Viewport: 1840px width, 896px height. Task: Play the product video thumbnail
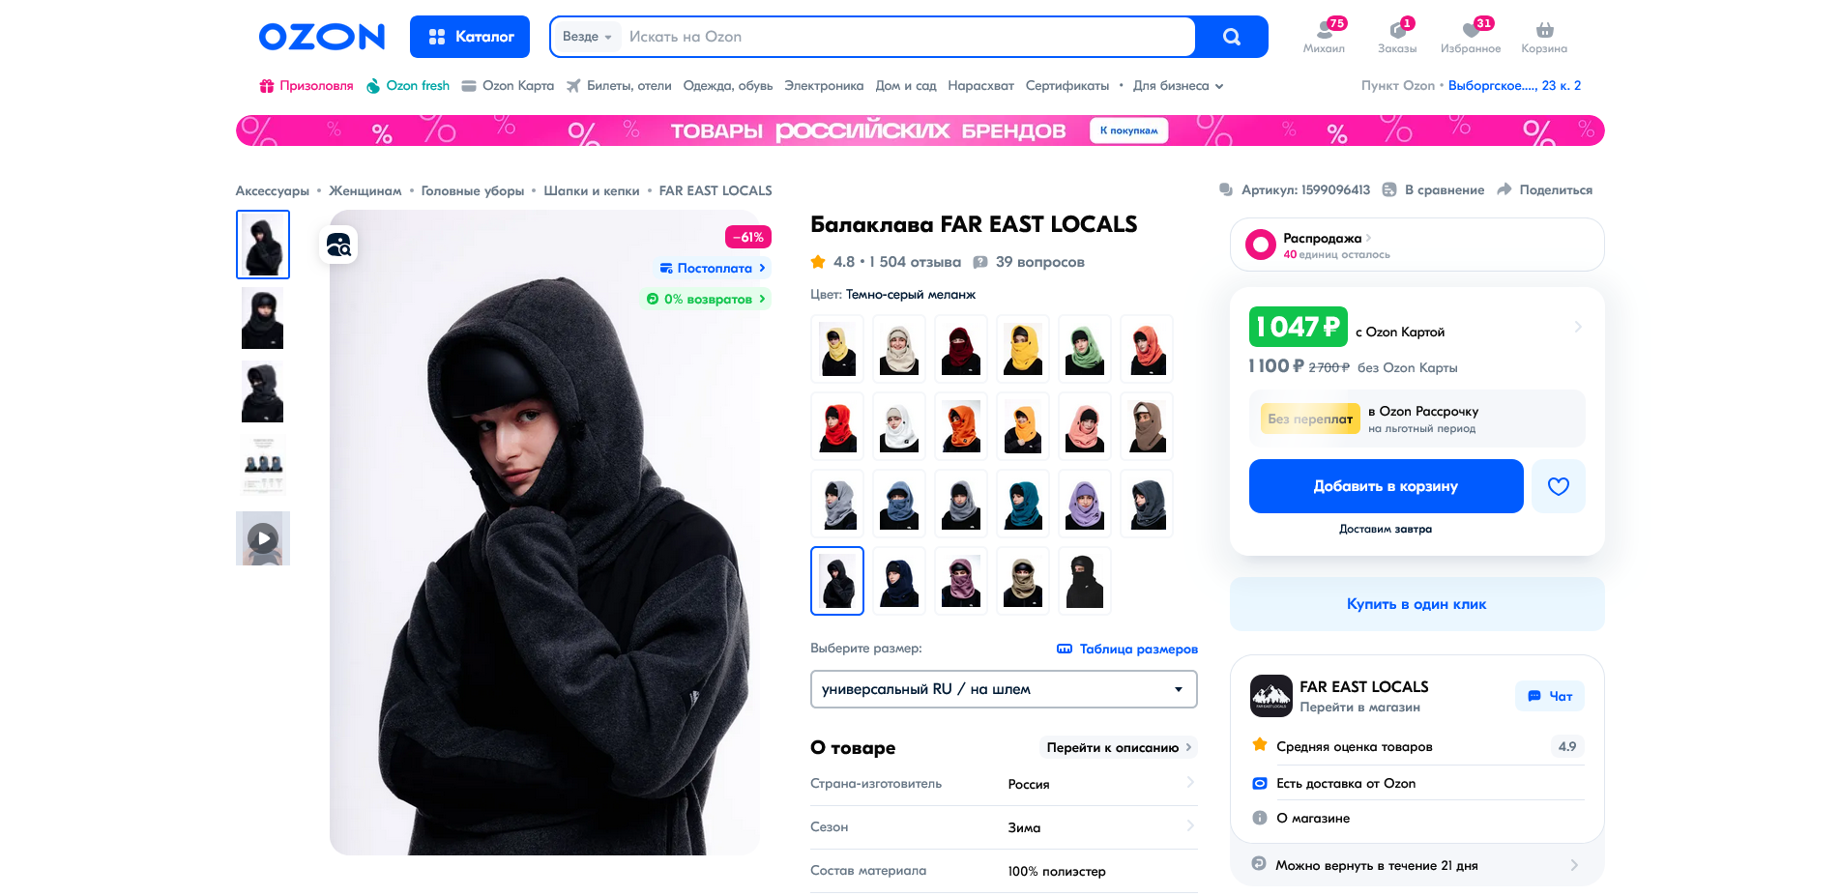[x=263, y=538]
